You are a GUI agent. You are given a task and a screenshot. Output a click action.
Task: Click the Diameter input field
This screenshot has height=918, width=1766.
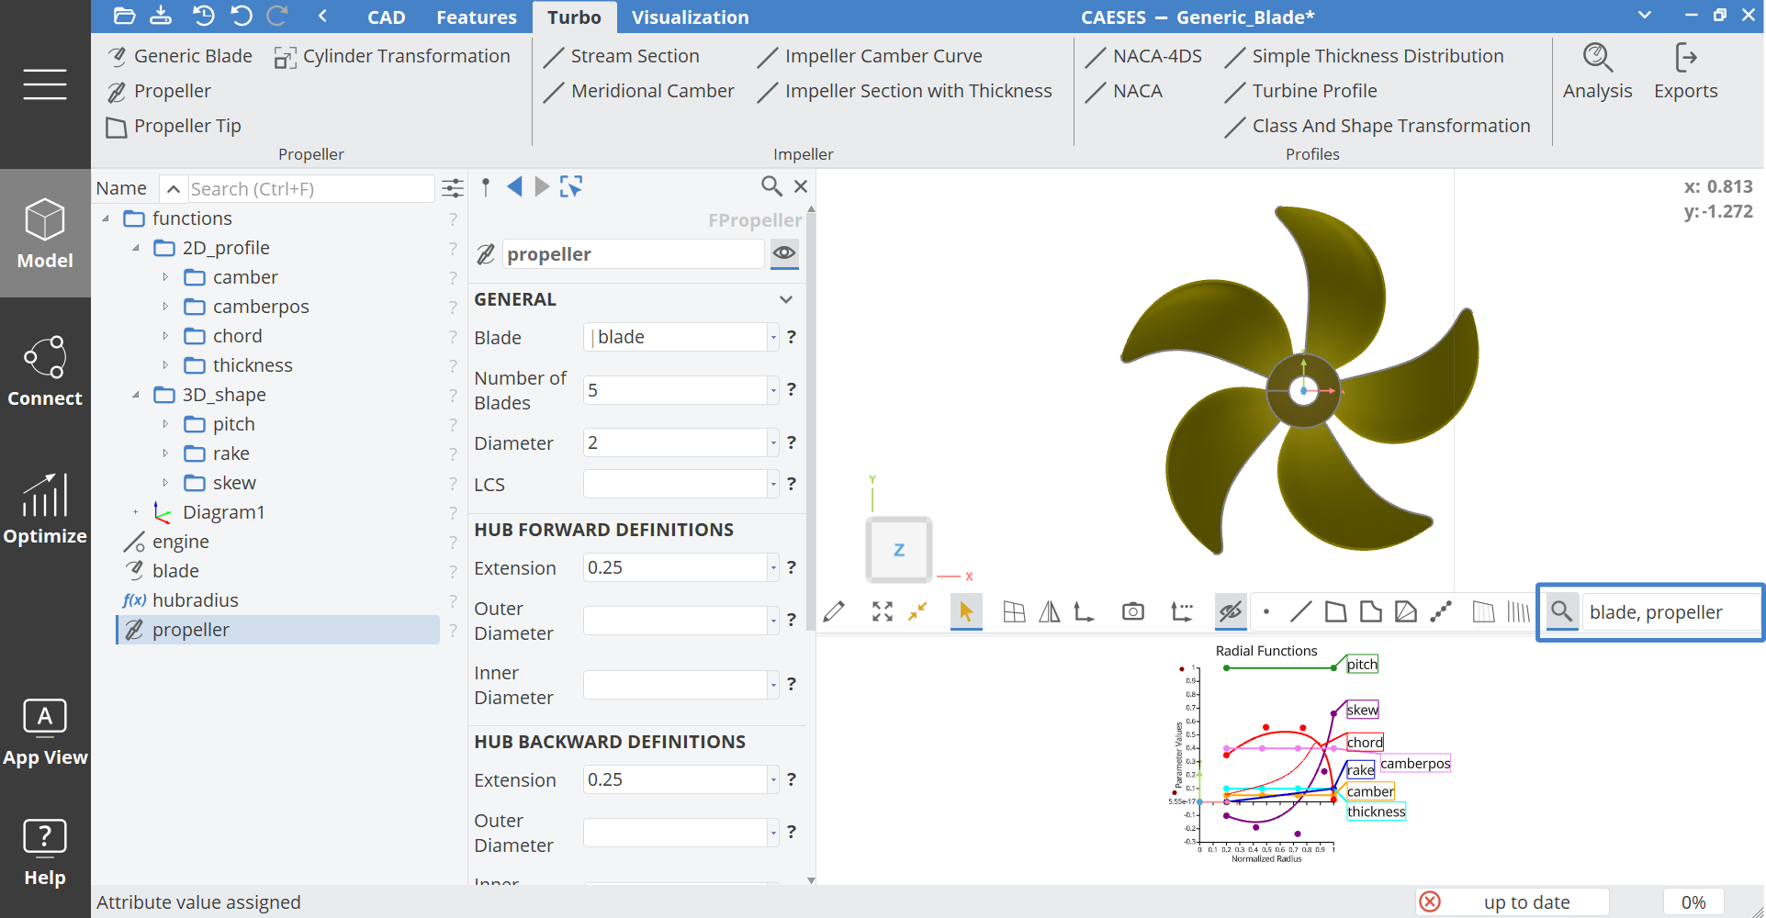pyautogui.click(x=675, y=443)
